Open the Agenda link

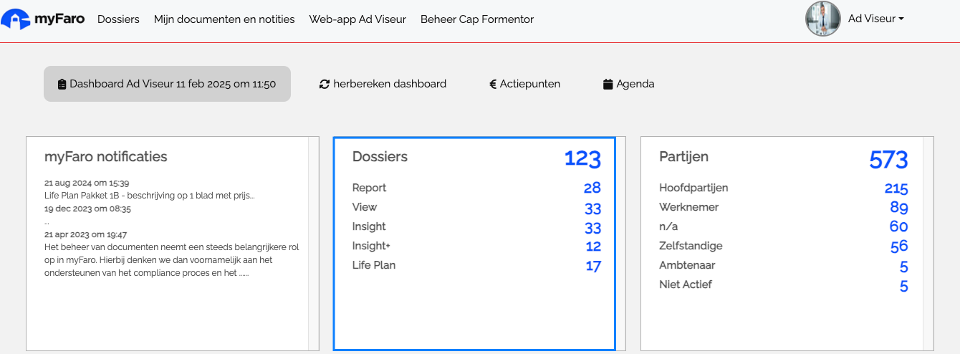629,84
